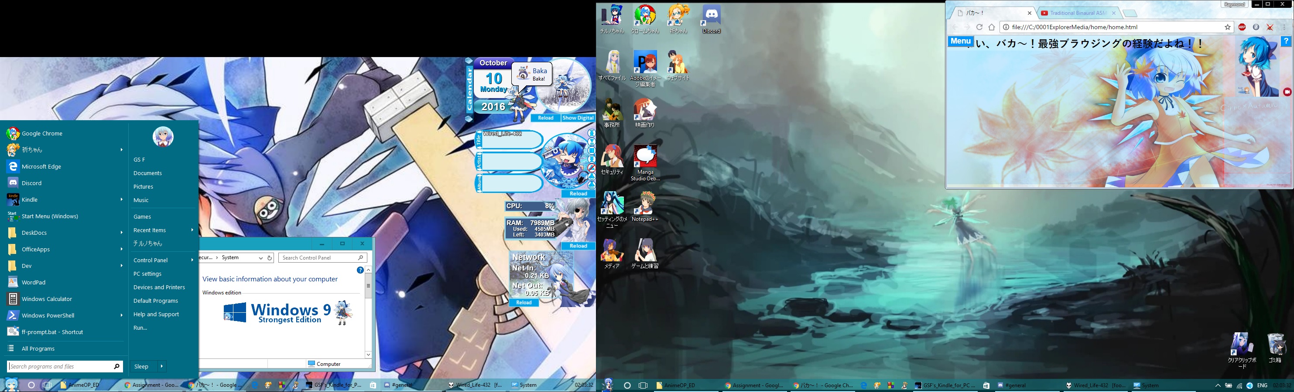Image resolution: width=1294 pixels, height=392 pixels.
Task: Click Reload under the Network widget
Action: click(524, 303)
